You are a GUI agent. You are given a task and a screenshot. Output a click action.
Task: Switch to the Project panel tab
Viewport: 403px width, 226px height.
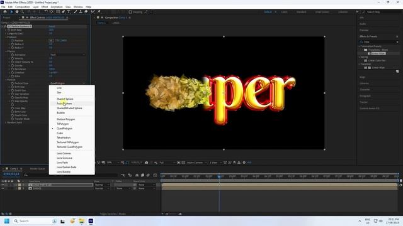coord(6,18)
